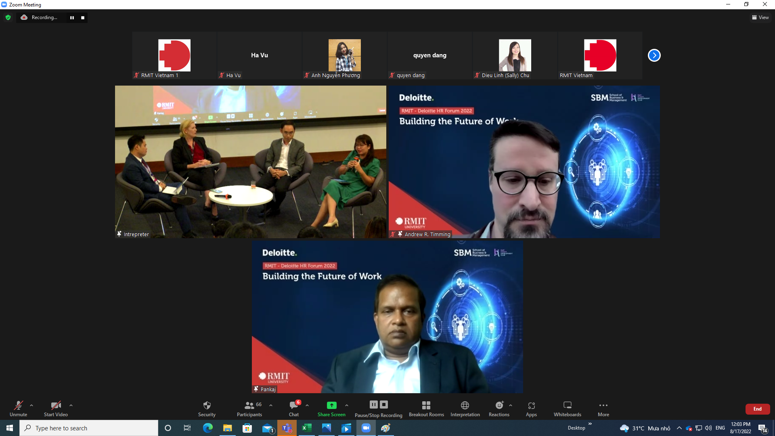Open the Apps panel
Screen dimensions: 775x436
531,409
